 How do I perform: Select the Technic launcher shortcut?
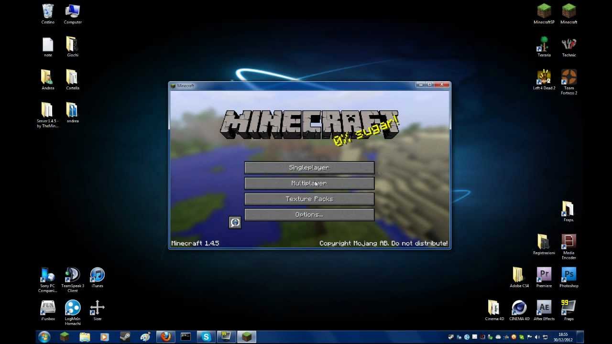pos(569,47)
